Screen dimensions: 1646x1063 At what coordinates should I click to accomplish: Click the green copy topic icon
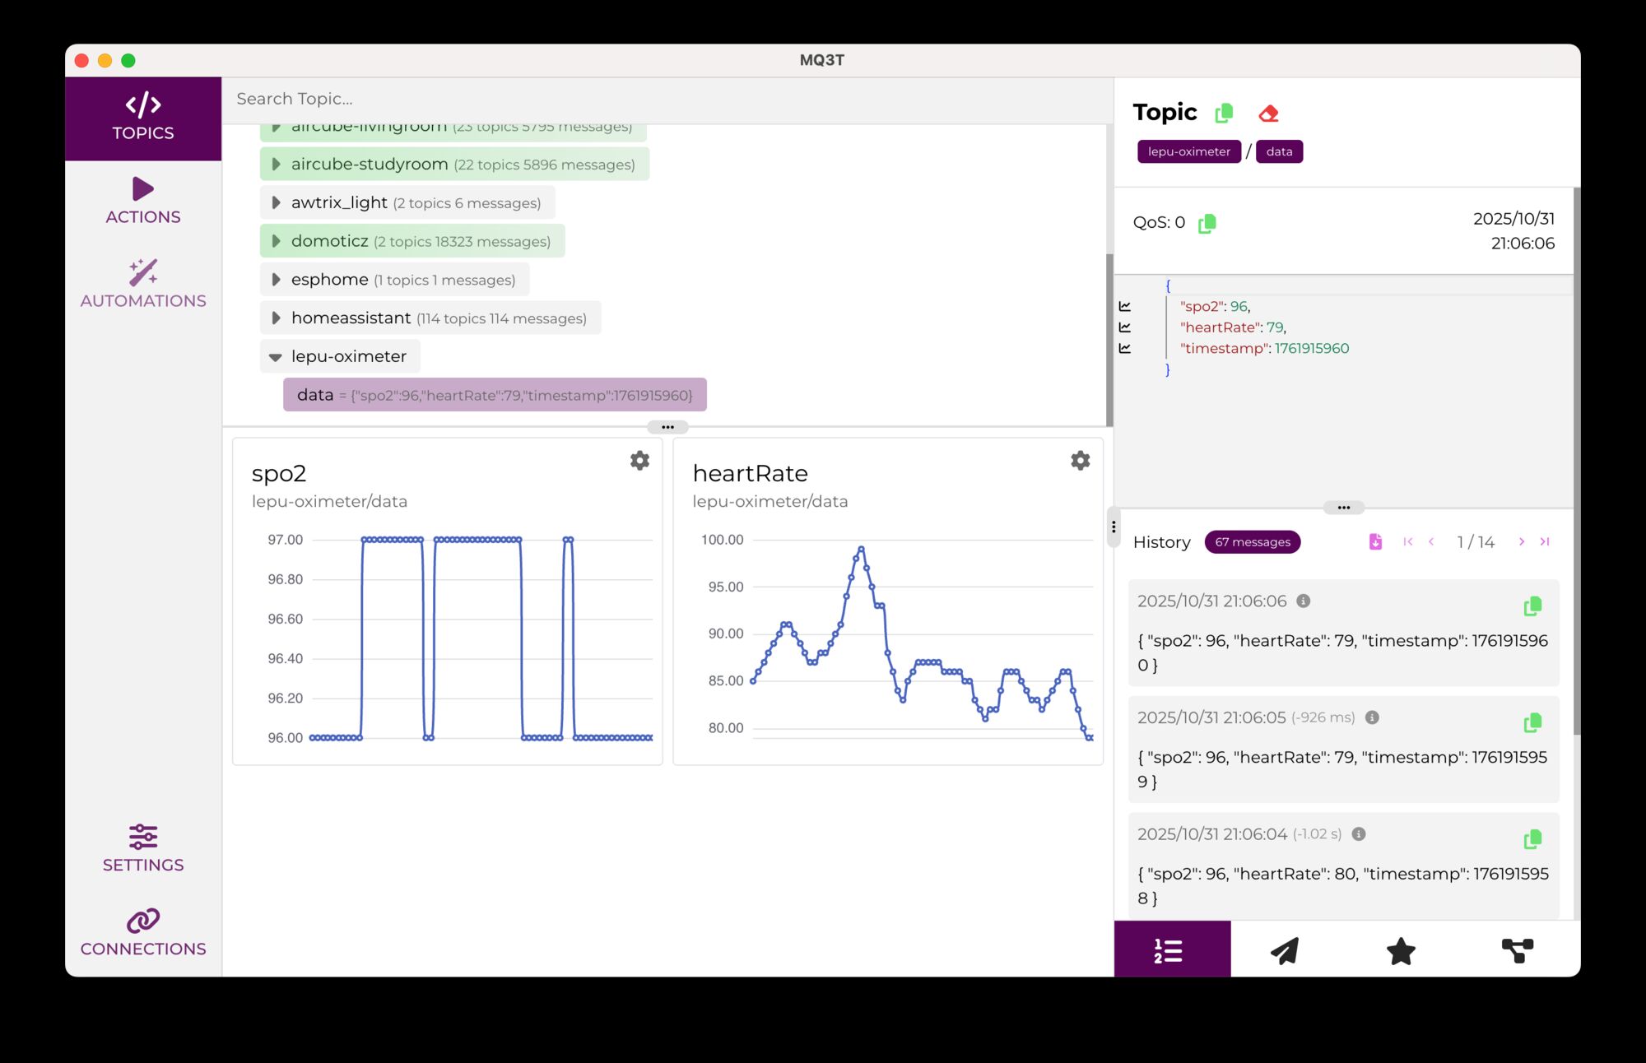tap(1224, 113)
